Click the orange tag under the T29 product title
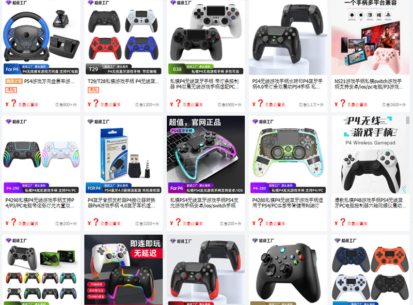Screen dimensions: 413x305 (x=92, y=90)
